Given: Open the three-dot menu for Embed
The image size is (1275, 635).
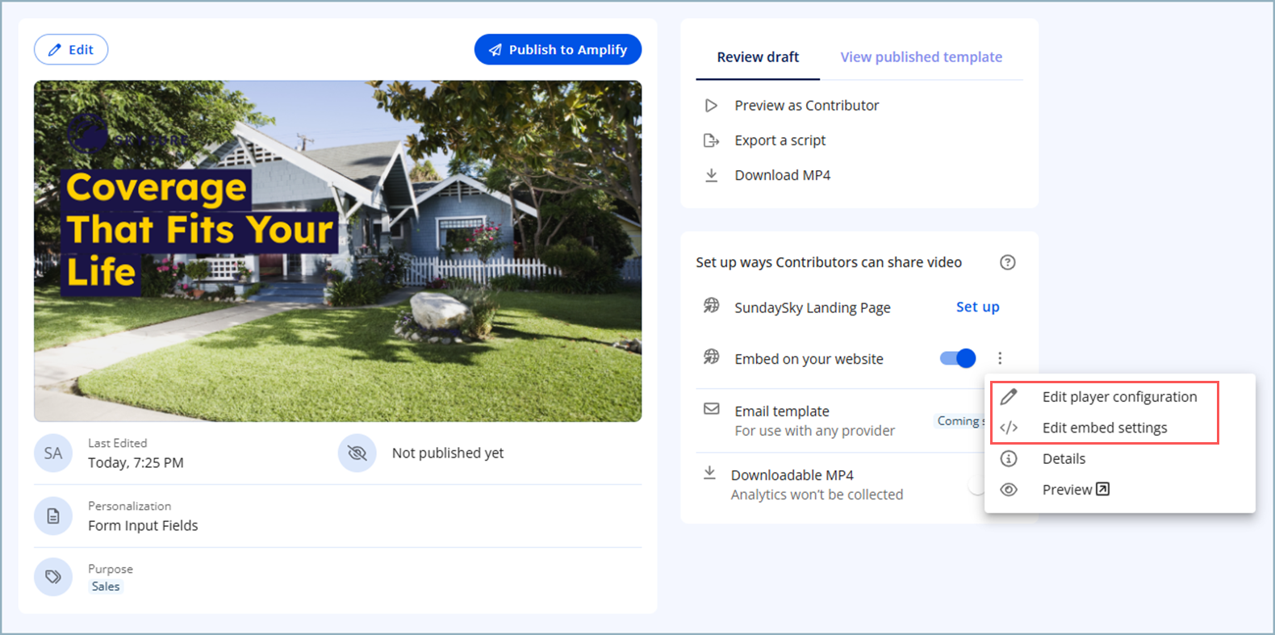Looking at the screenshot, I should click(x=1000, y=358).
